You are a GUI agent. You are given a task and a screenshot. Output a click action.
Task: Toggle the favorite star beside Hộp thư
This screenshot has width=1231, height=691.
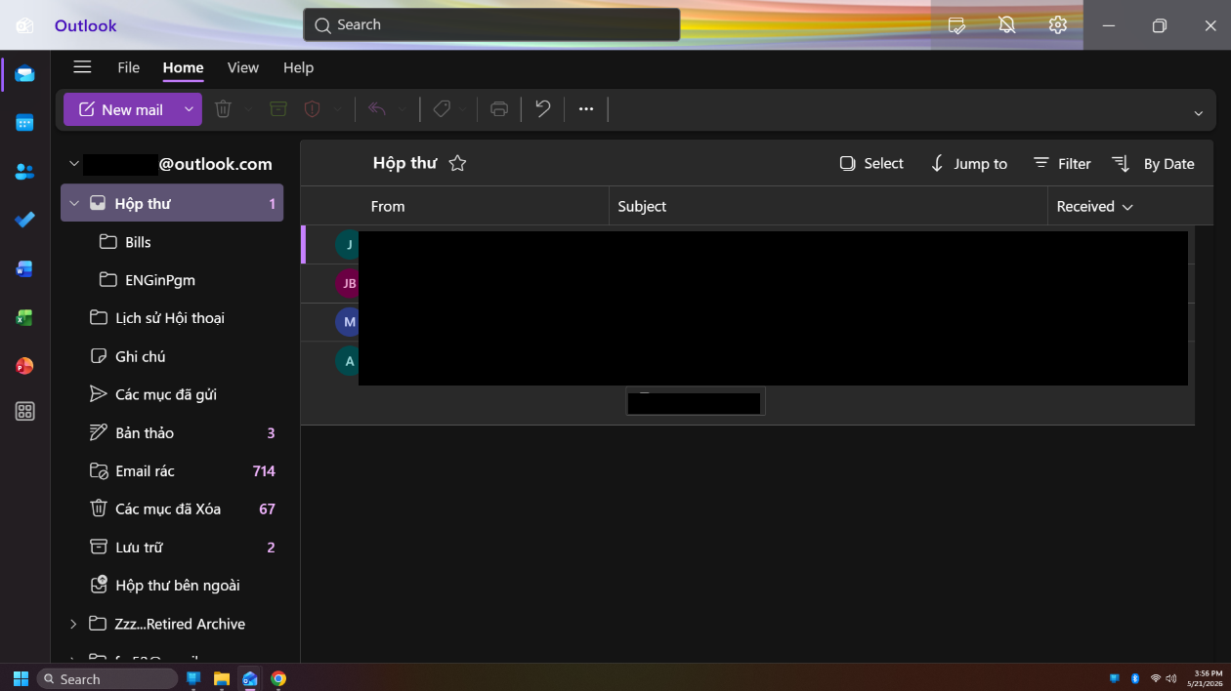pyautogui.click(x=457, y=164)
